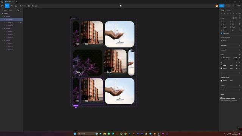This screenshot has width=242, height=136.
Task: Align selection horizontal centers
Action: coord(224,14)
